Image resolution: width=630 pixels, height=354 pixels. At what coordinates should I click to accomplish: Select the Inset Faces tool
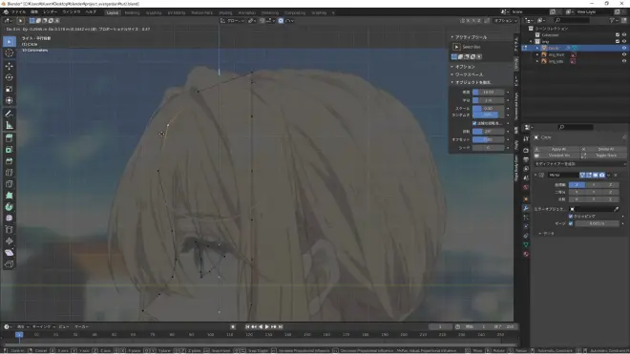(10, 150)
